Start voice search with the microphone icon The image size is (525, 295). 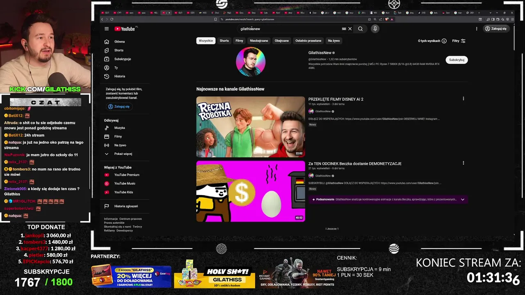click(x=375, y=29)
